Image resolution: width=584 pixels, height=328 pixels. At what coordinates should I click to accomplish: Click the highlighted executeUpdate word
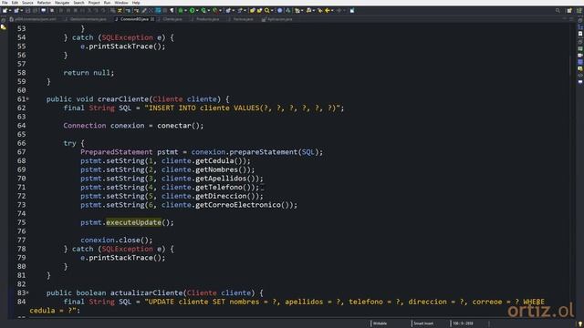tap(134, 222)
